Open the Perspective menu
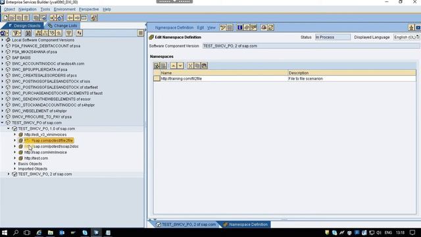421x237 pixels. point(89,9)
